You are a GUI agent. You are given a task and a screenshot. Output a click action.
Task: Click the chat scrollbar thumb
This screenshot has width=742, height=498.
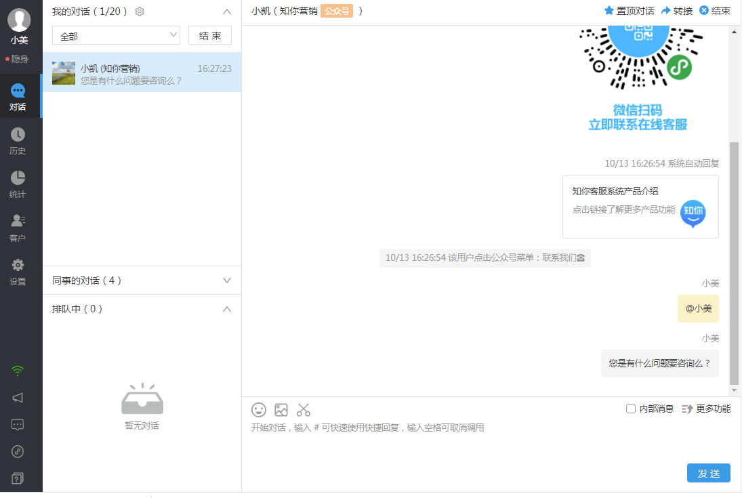click(x=734, y=263)
